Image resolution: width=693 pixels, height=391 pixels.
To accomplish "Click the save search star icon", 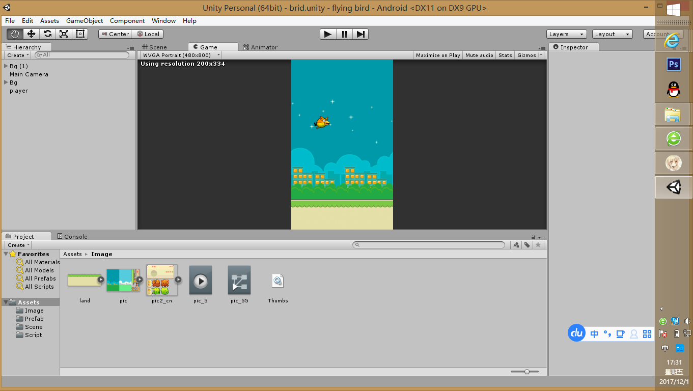I will (538, 245).
